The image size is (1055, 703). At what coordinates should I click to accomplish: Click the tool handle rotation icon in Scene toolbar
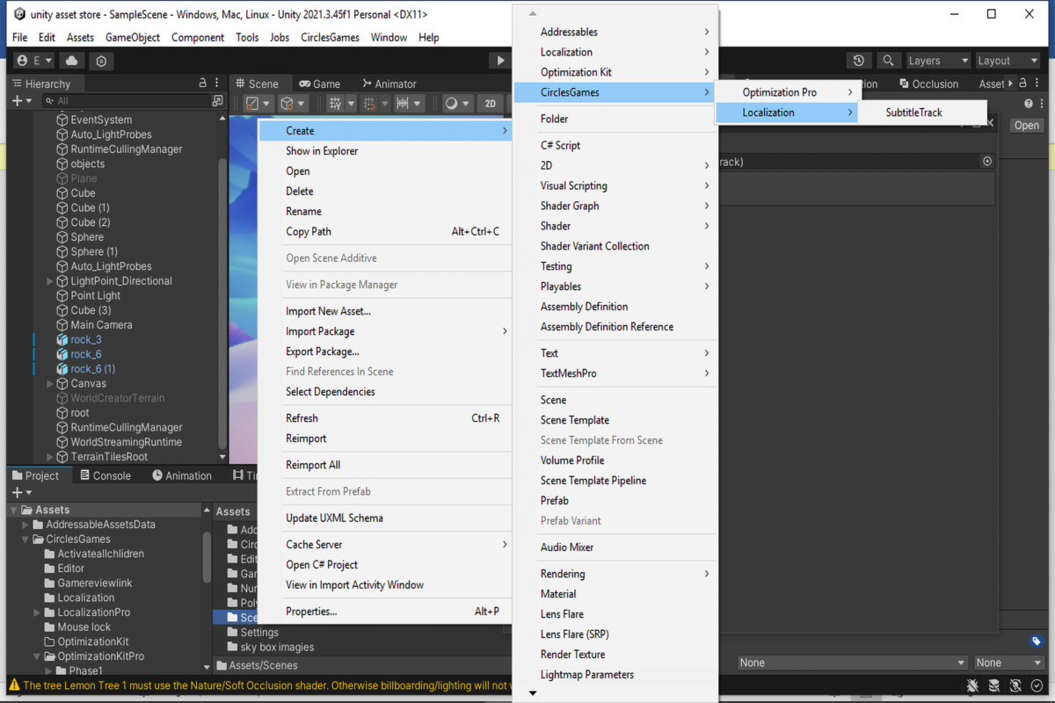(251, 103)
